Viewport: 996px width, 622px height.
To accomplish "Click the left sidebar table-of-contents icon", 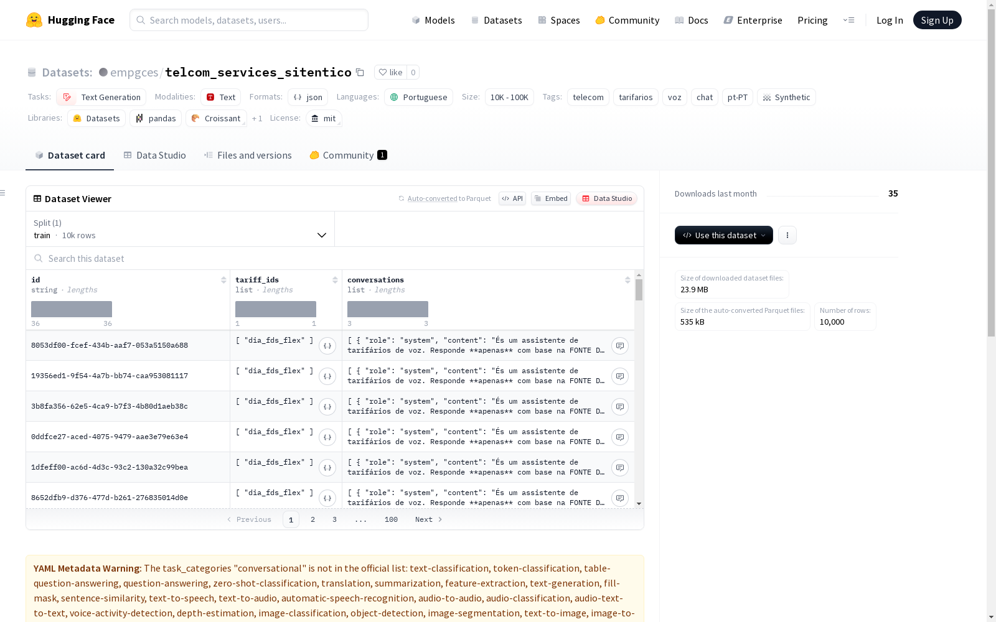I will pos(3,193).
